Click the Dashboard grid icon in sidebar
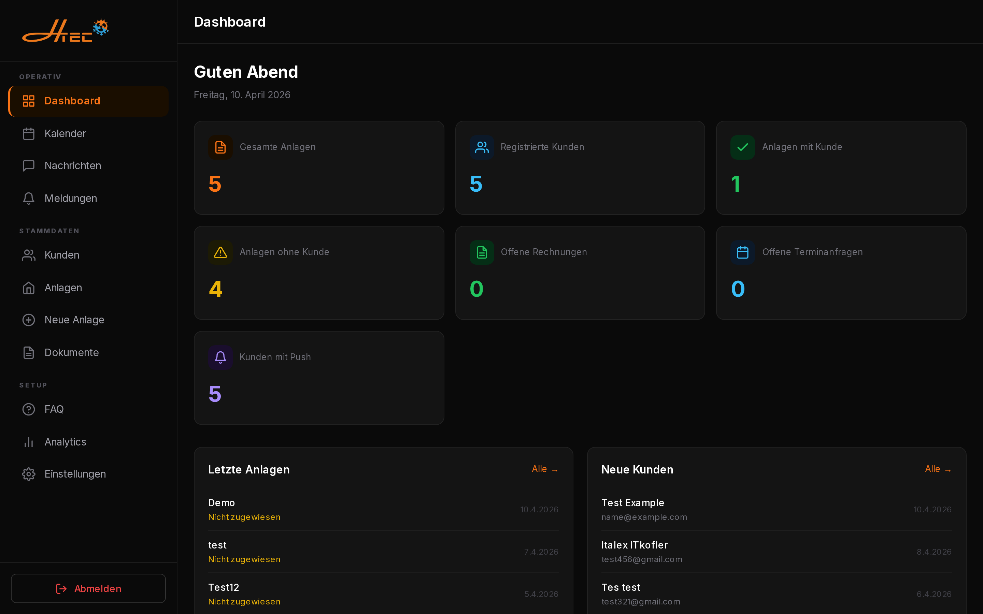Viewport: 983px width, 614px height. point(28,101)
